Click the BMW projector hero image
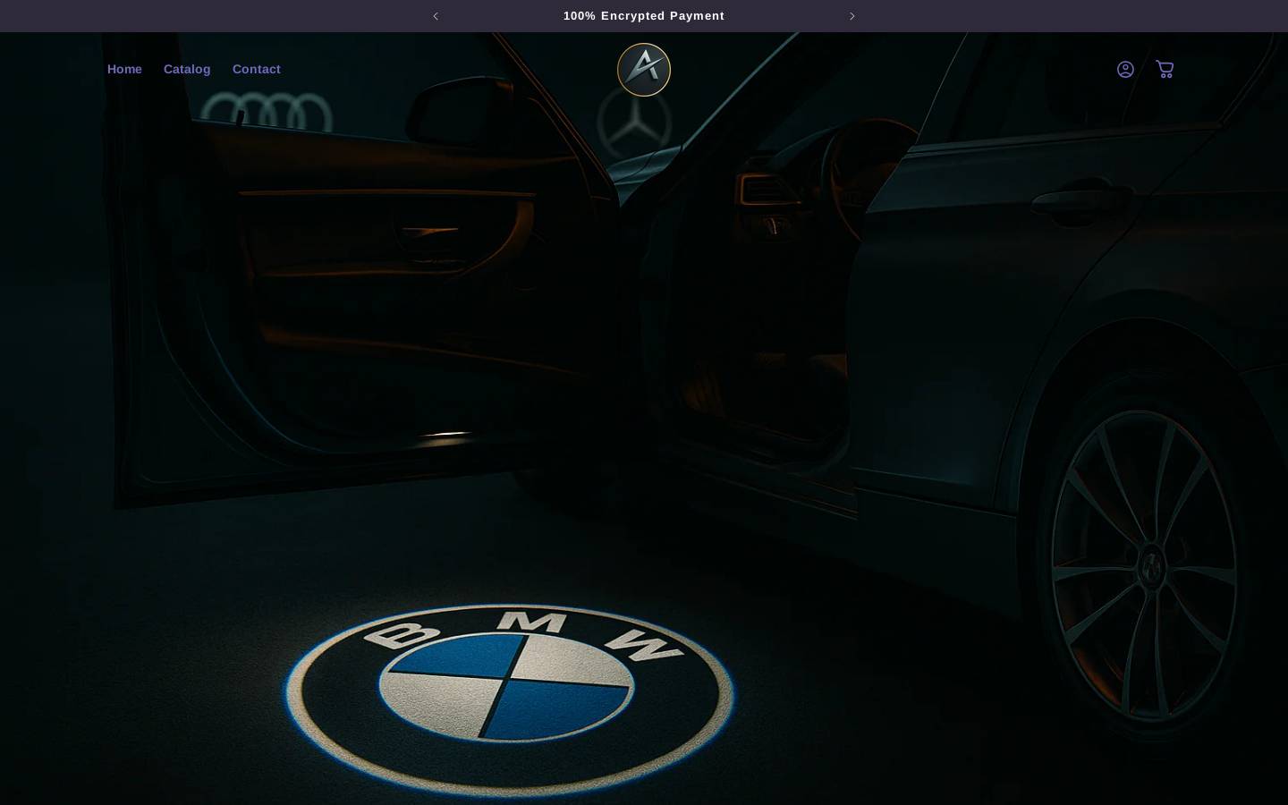The width and height of the screenshot is (1288, 805). point(644,419)
